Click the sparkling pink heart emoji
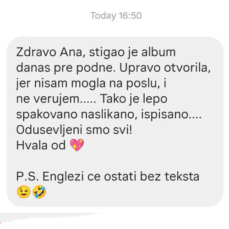229x229 pixels. pyautogui.click(x=77, y=145)
